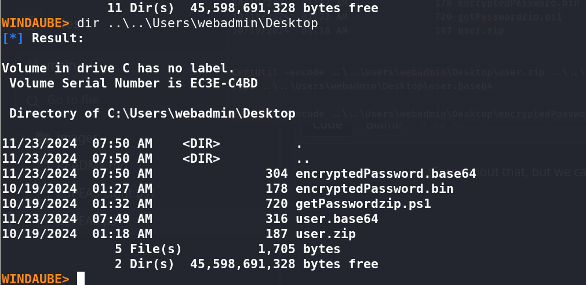Select the 1,705 bytes total
The width and height of the screenshot is (586, 285).
pyautogui.click(x=299, y=249)
